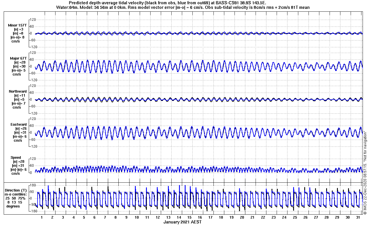Viewport: 370px width, 228px height.
Task: Click '|m-o|= 6' in the Eastward panel
Action: pyautogui.click(x=19, y=137)
